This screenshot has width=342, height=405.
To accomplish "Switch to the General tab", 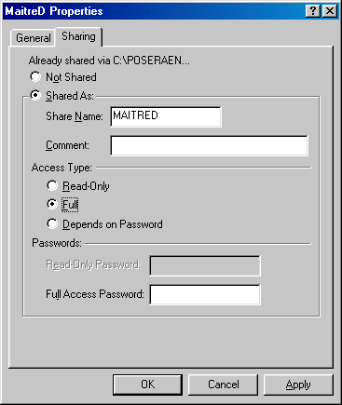I will (33, 38).
